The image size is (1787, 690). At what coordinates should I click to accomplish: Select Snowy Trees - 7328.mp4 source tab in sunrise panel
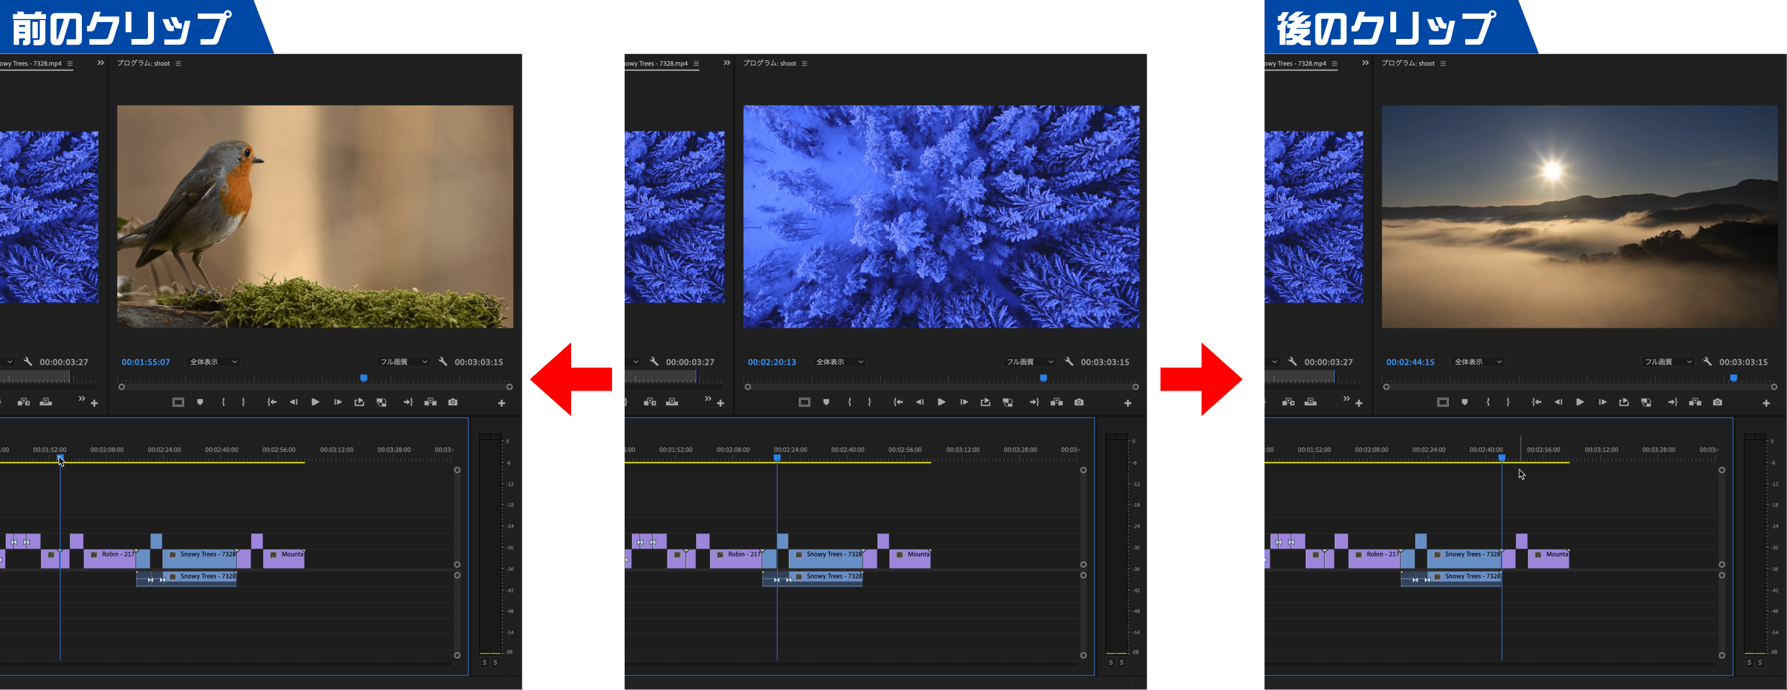click(x=1295, y=63)
